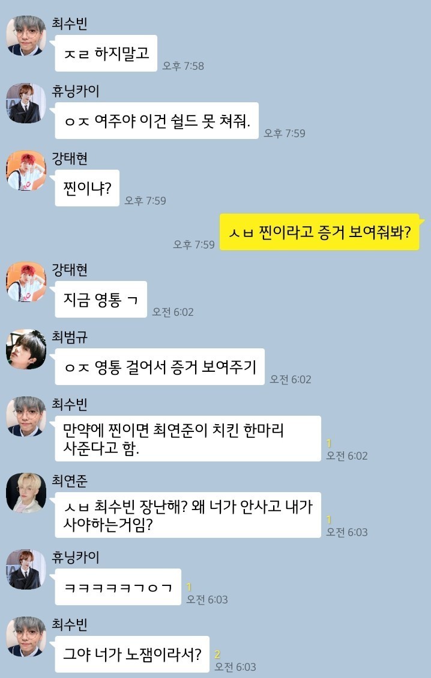Click the 최범규 sender name label
This screenshot has width=431, height=678.
[70, 337]
